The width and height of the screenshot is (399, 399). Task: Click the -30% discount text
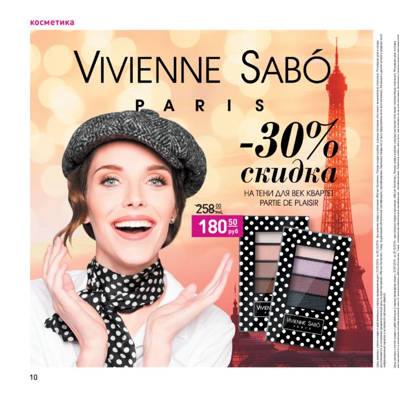point(289,141)
